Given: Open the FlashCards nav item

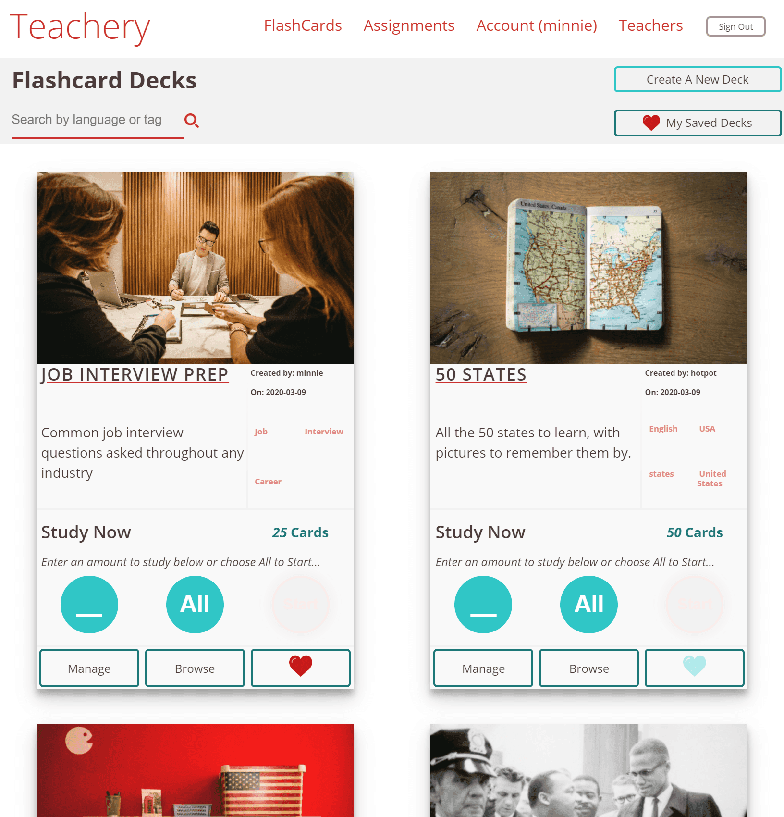Looking at the screenshot, I should (303, 25).
